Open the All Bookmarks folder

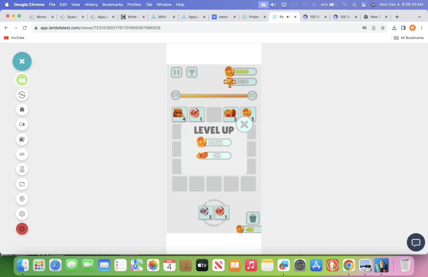point(409,38)
